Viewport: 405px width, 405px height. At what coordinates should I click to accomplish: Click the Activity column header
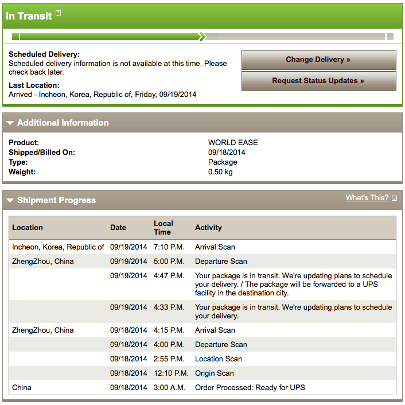tap(208, 228)
